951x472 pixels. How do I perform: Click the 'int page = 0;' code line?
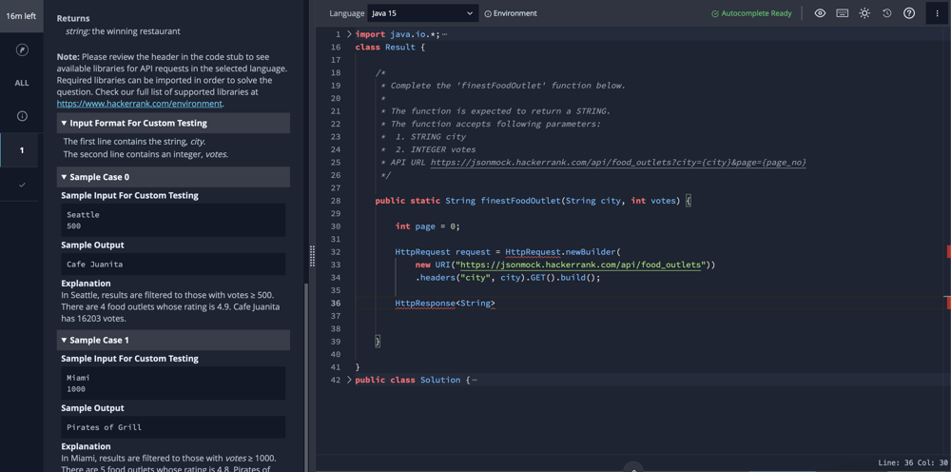coord(428,226)
